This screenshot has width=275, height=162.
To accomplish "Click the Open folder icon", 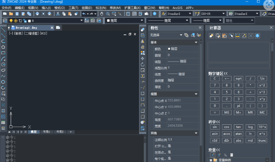I will pyautogui.click(x=11, y=14).
